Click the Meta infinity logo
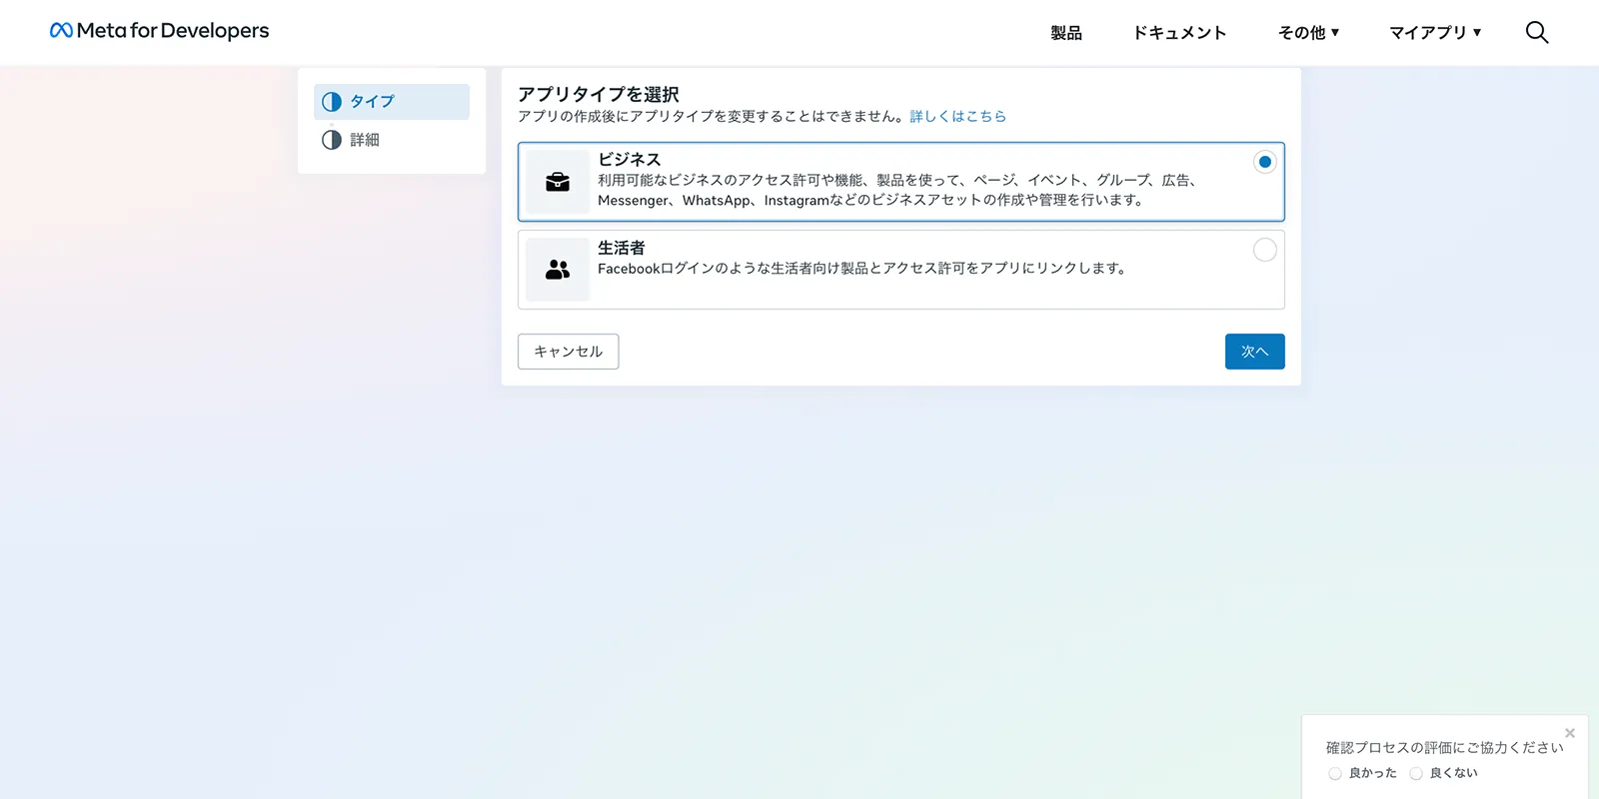Screen dimensions: 1599x799 (61, 31)
